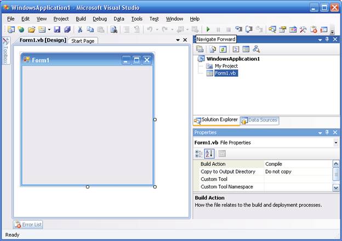Screen dimensions: 342x241
Task: Open the Test menu
Action: point(154,19)
